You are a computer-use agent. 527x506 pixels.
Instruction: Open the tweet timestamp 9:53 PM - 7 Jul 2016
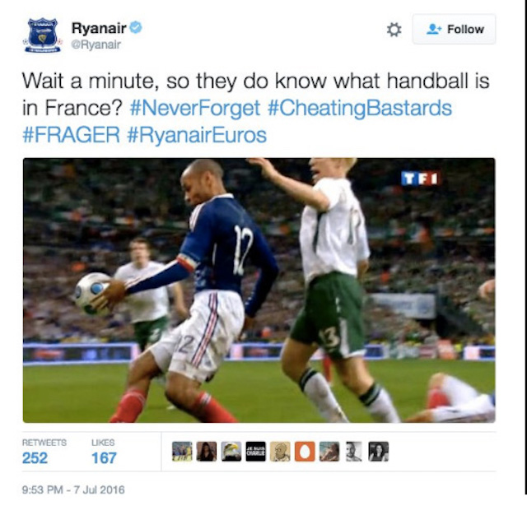click(73, 490)
